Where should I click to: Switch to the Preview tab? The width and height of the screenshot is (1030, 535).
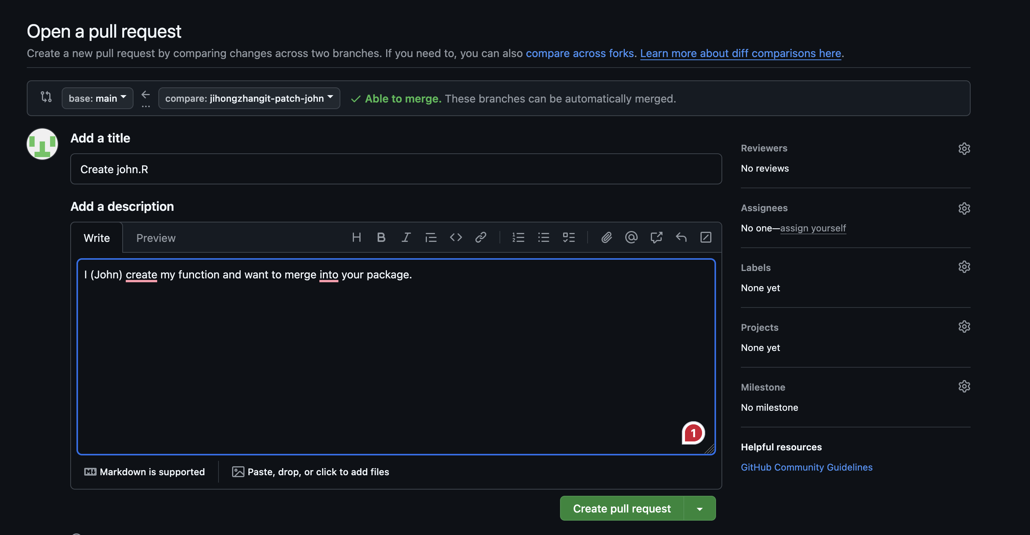click(156, 238)
